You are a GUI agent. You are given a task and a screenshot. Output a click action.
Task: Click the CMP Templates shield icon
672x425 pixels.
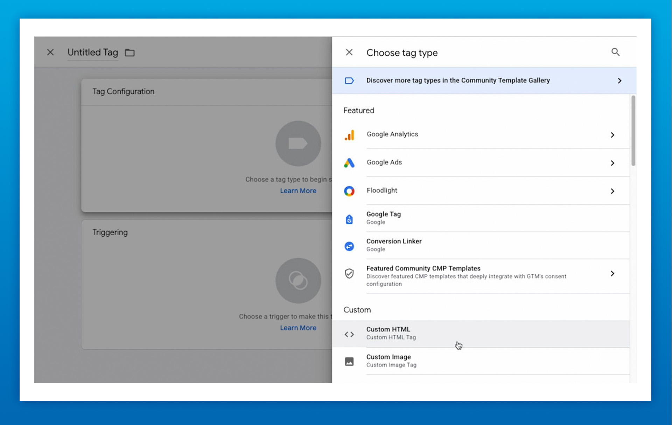[x=349, y=273]
